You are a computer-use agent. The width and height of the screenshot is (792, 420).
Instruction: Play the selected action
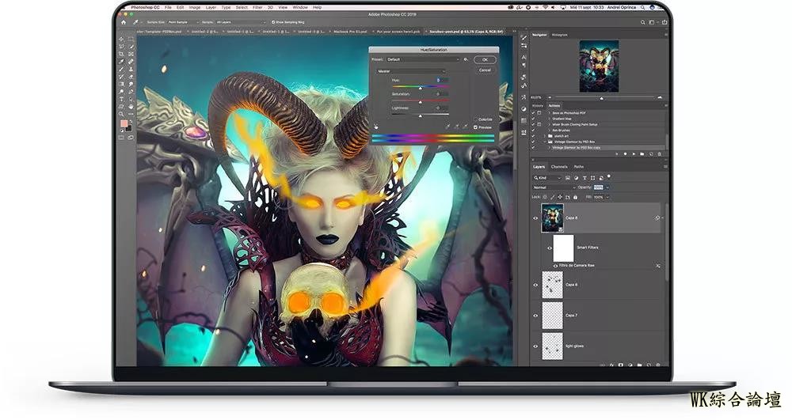[634, 153]
